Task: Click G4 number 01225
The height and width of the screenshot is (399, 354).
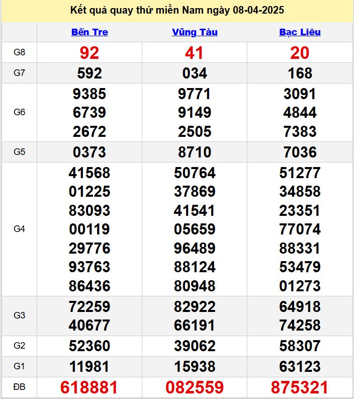Action: tap(90, 191)
